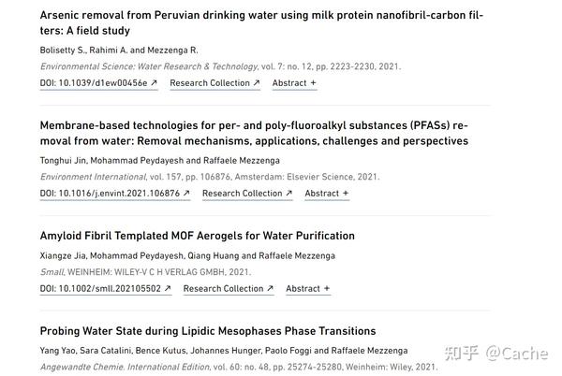Expand Abstract for Amyloid Fibril MOF Aerogels
Image resolution: width=562 pixels, height=376 pixels.
tap(308, 289)
